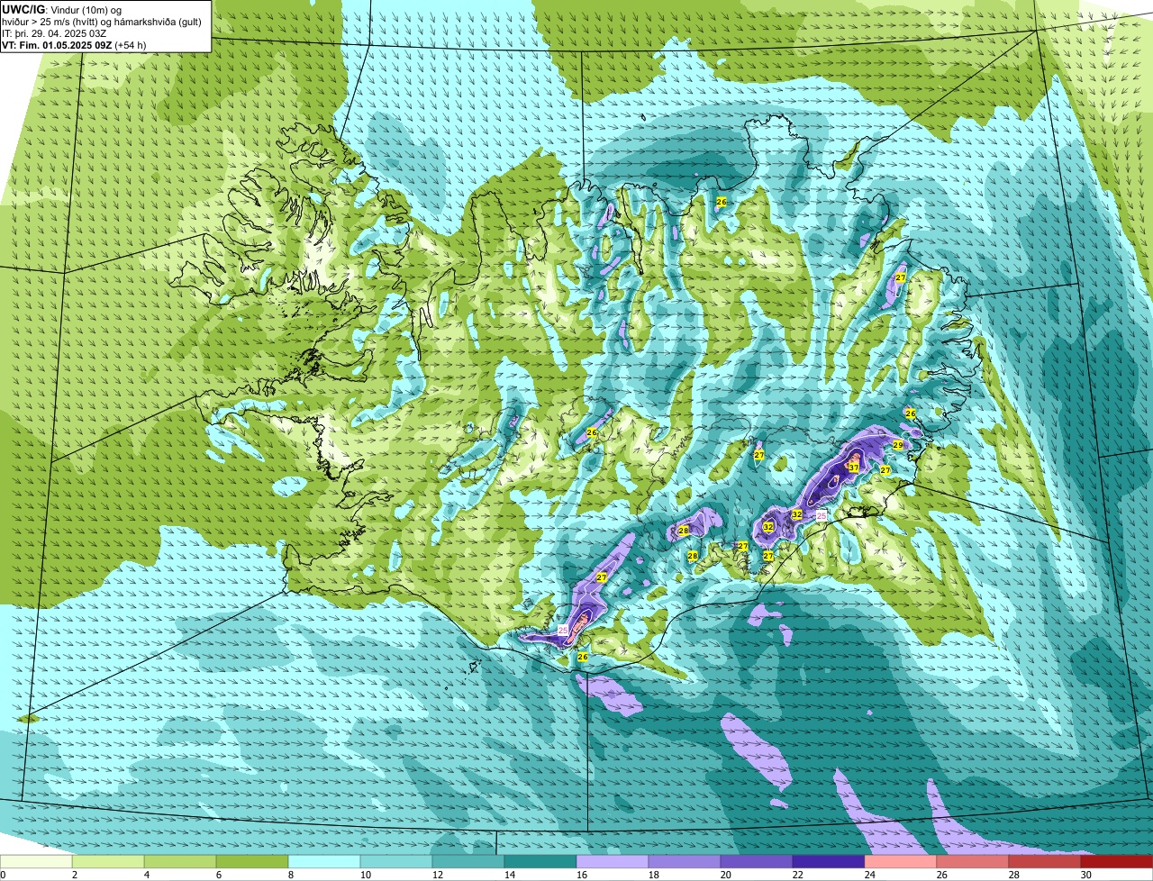Select the 14–16 m/s dark teal legend swatch
Viewport: 1153px width, 881px height.
pos(540,861)
